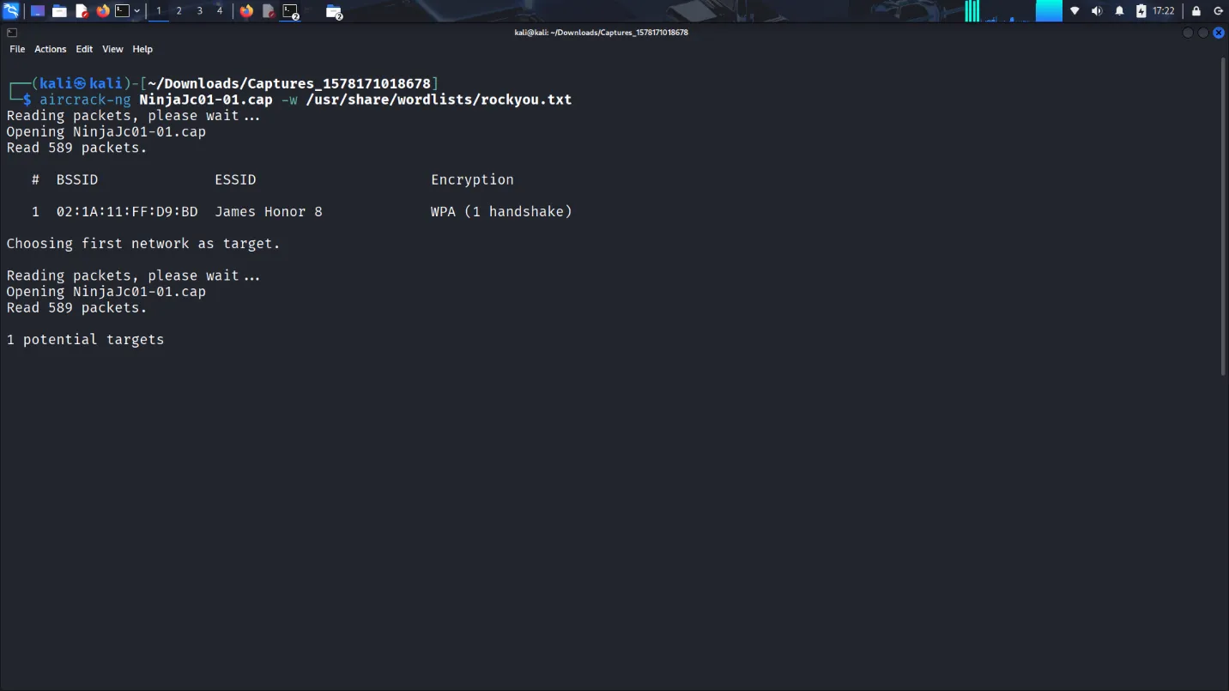Click the log out icon

click(x=1218, y=11)
